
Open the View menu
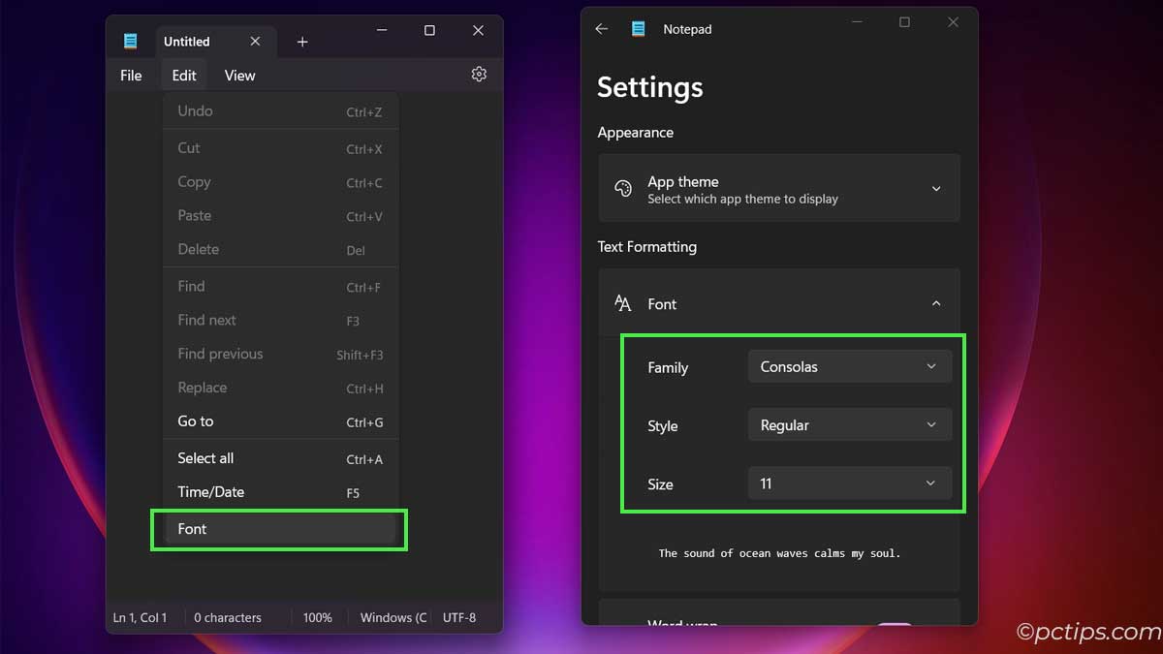coord(239,75)
